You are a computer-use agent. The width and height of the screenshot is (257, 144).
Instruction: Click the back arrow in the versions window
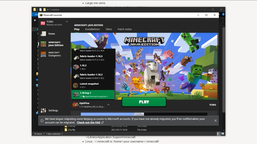(x=35, y=20)
